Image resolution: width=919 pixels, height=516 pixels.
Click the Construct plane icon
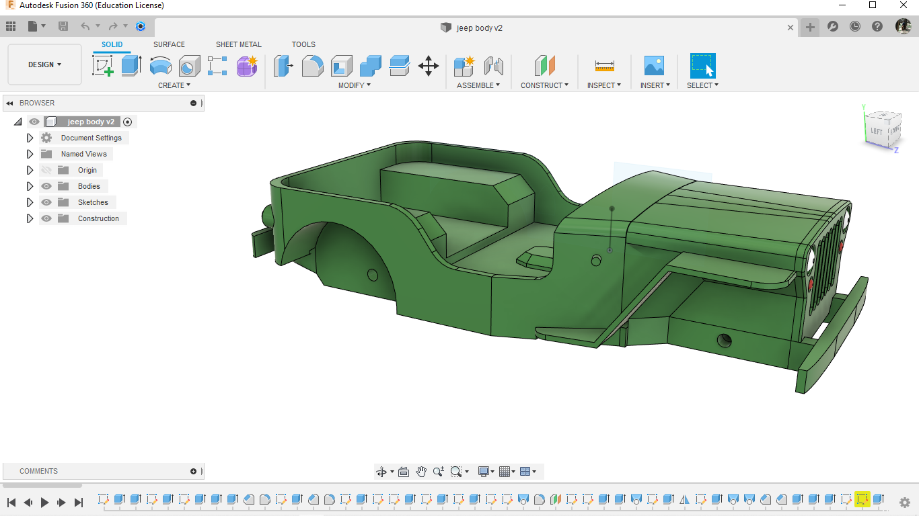[545, 66]
